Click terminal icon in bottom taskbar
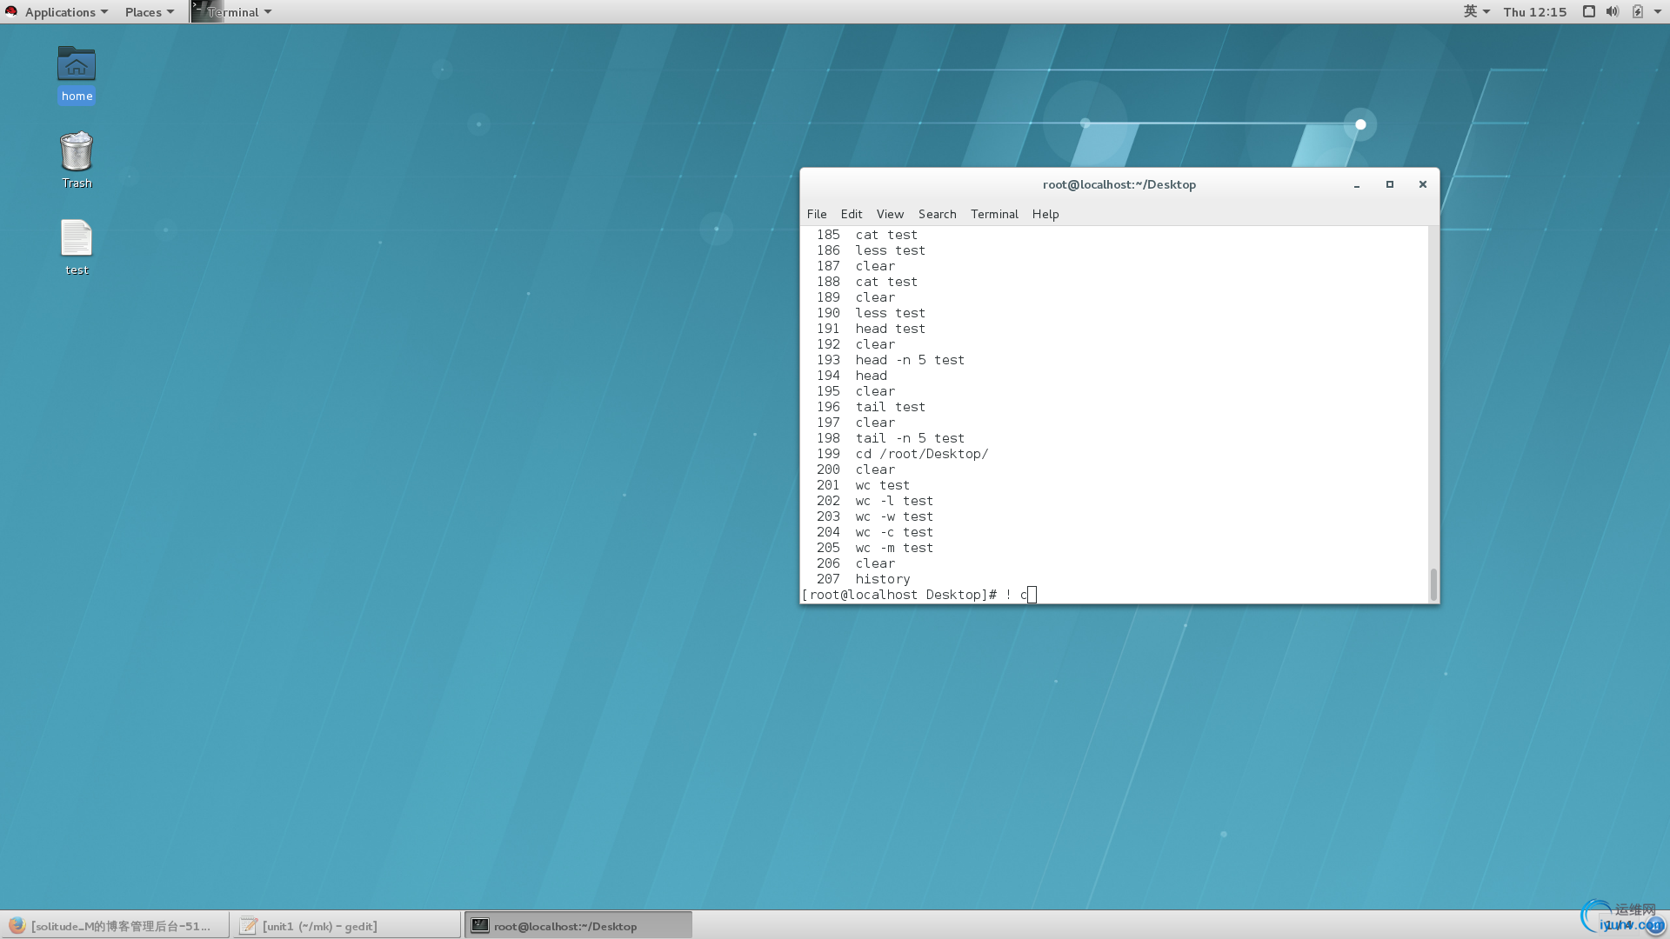This screenshot has width=1670, height=939. (480, 926)
